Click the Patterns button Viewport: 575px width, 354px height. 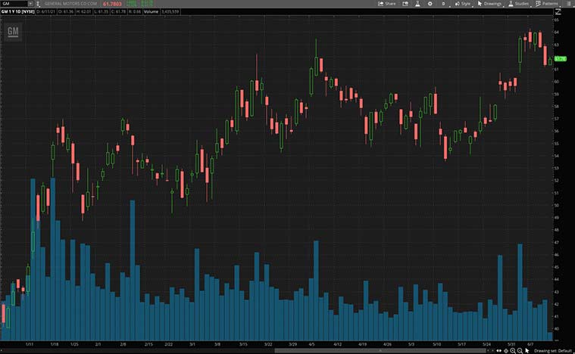(547, 4)
